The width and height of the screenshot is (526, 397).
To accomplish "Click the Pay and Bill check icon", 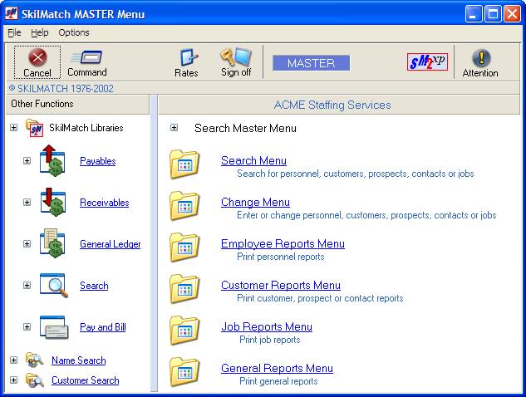I will (54, 327).
